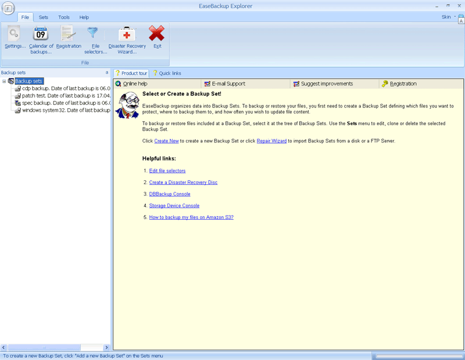This screenshot has height=360, width=465.
Task: Click the Select or Create a Backup Set heading
Action: [182, 94]
